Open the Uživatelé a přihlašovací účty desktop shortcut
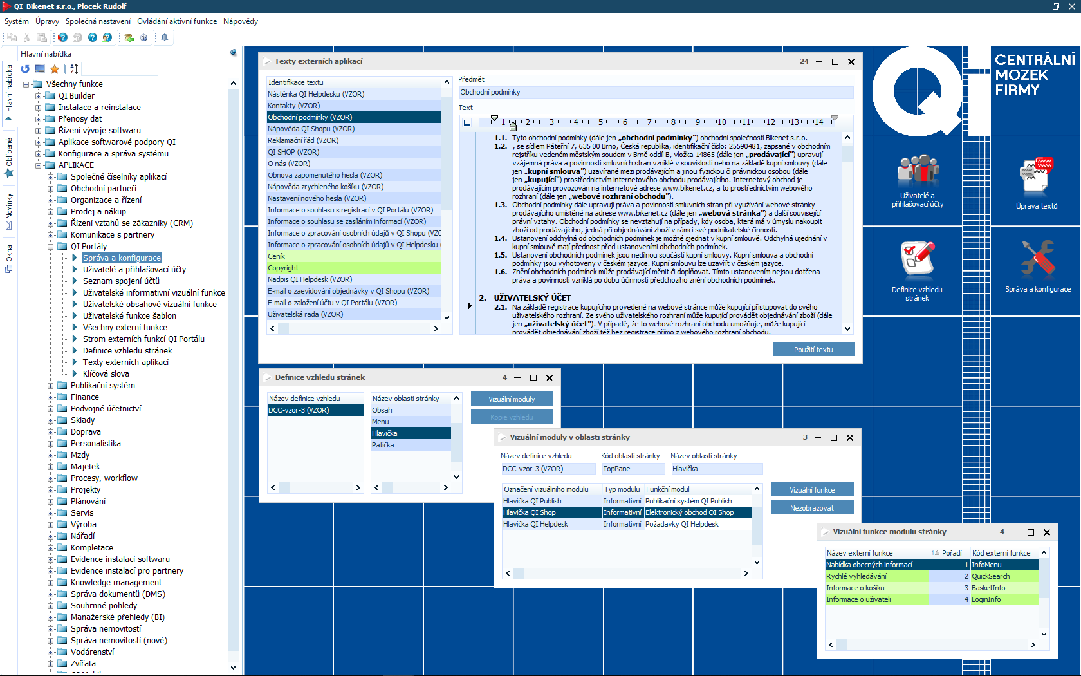This screenshot has height=676, width=1081. pos(918,182)
